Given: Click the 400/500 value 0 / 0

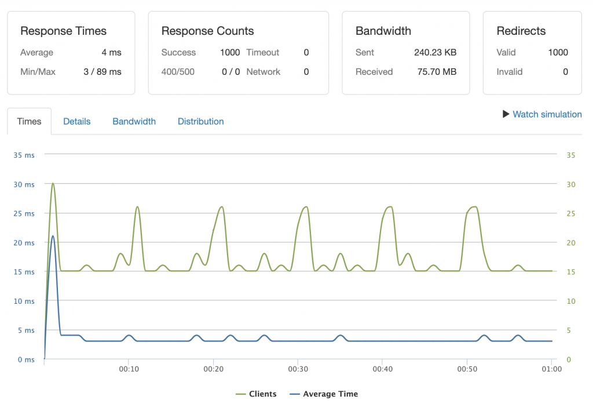Looking at the screenshot, I should [230, 72].
